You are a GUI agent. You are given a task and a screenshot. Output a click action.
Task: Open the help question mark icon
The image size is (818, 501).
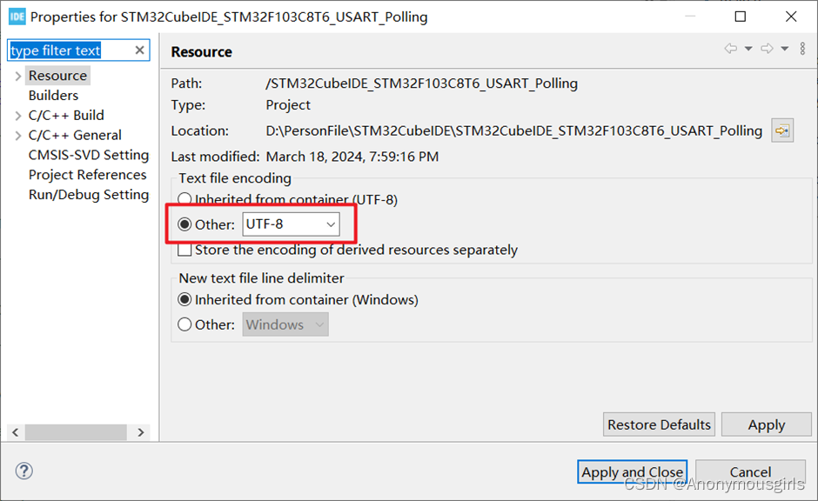(24, 471)
